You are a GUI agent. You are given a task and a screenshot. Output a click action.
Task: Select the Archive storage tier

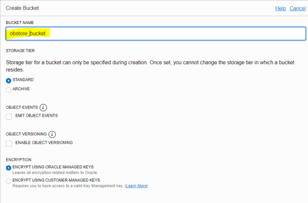(x=9, y=89)
